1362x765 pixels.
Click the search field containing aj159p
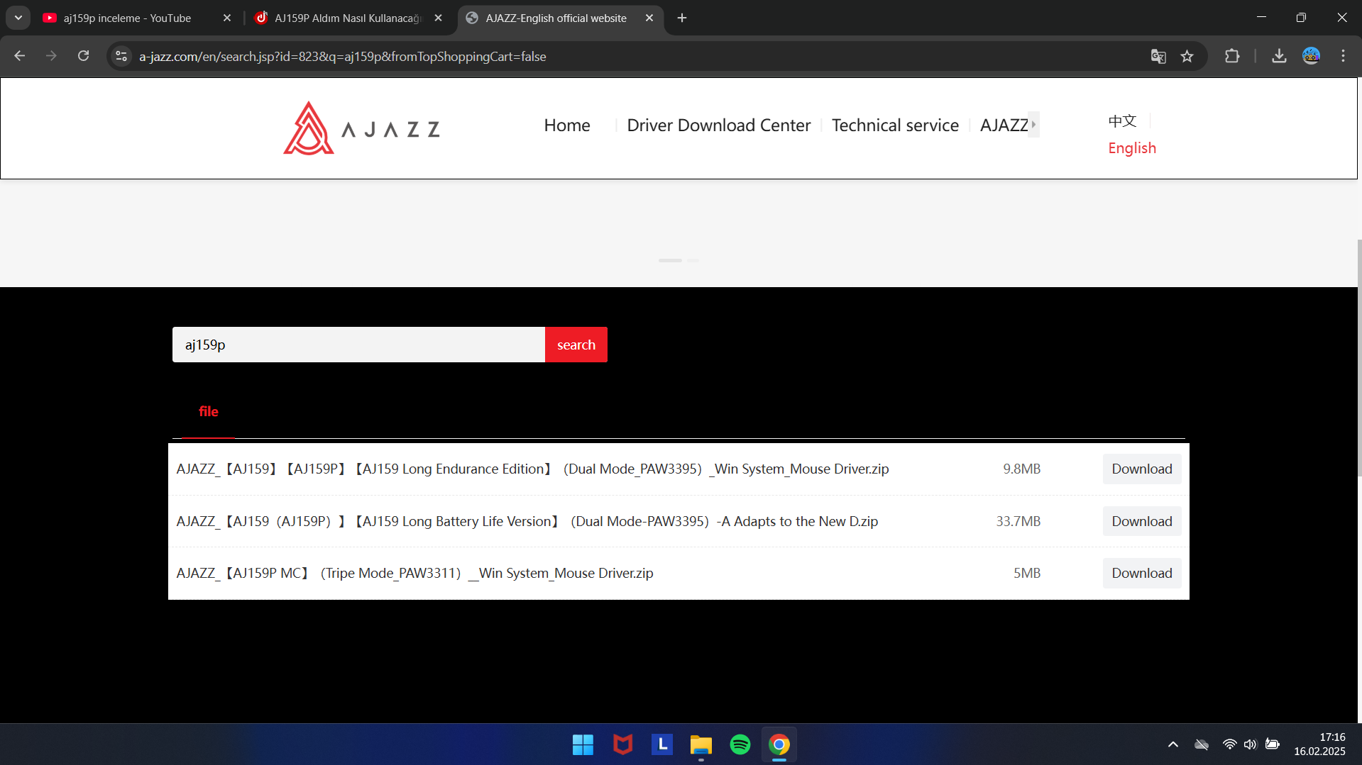click(358, 345)
